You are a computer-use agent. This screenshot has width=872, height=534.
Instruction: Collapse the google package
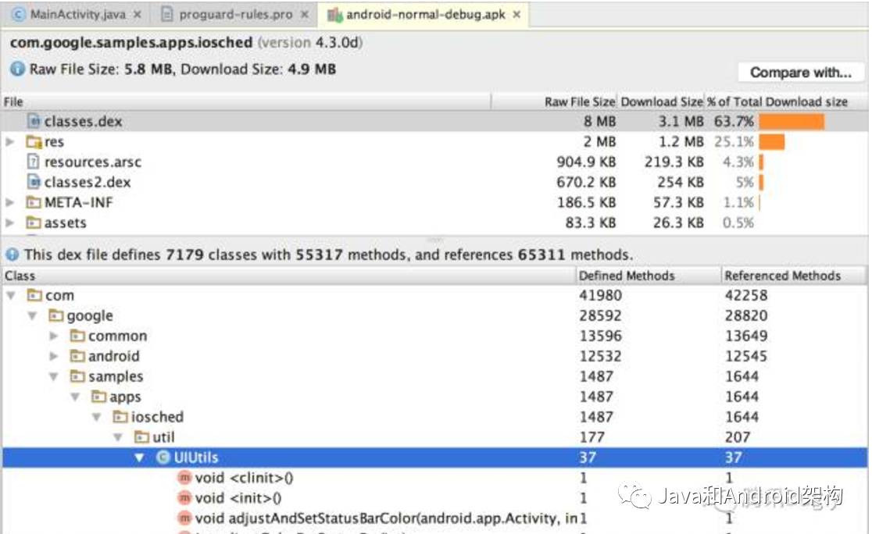point(32,315)
